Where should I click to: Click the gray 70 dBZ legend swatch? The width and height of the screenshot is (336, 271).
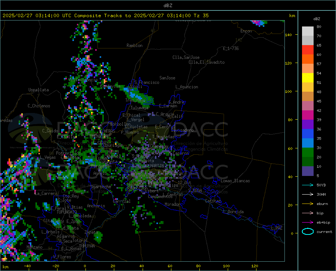pos(308,40)
